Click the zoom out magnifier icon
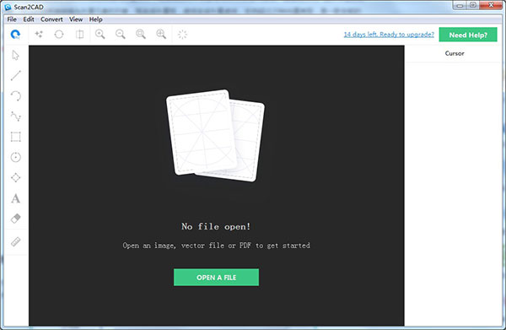Screen dimensions: 506x330 (121, 35)
